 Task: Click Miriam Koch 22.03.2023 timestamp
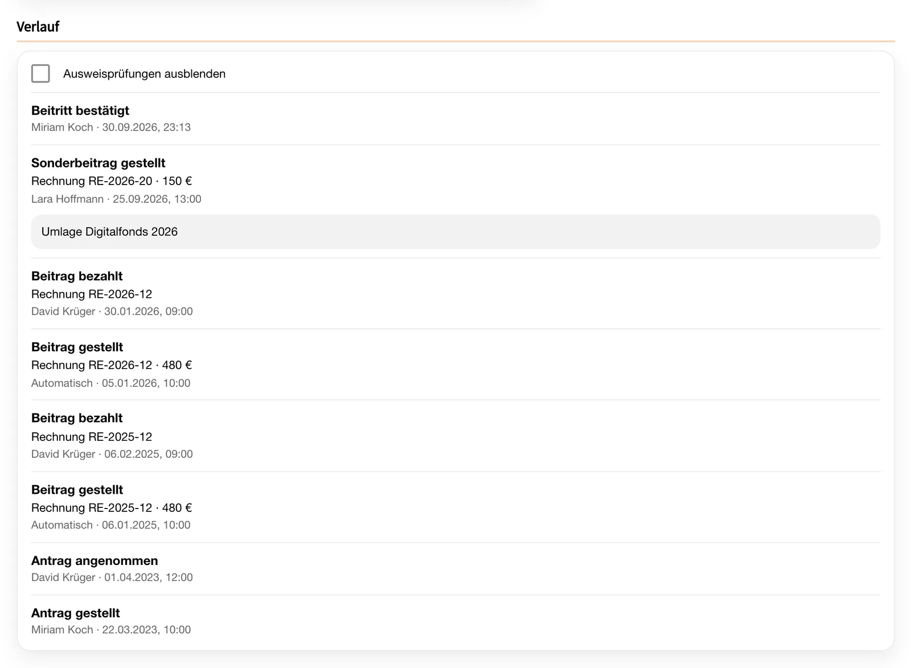tap(111, 630)
